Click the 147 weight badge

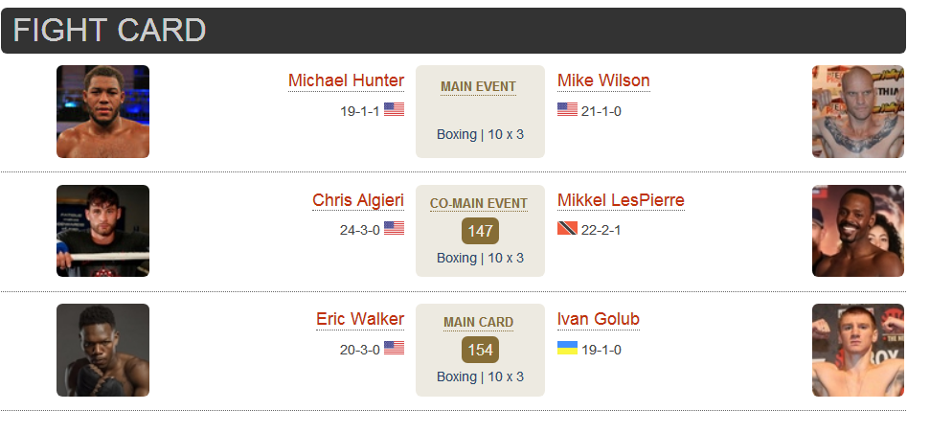[480, 231]
